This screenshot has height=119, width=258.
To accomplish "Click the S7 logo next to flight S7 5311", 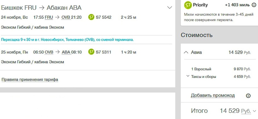I will [91, 52].
